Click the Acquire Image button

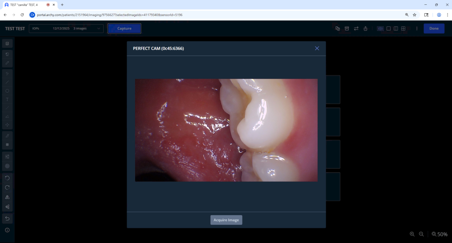click(x=226, y=220)
